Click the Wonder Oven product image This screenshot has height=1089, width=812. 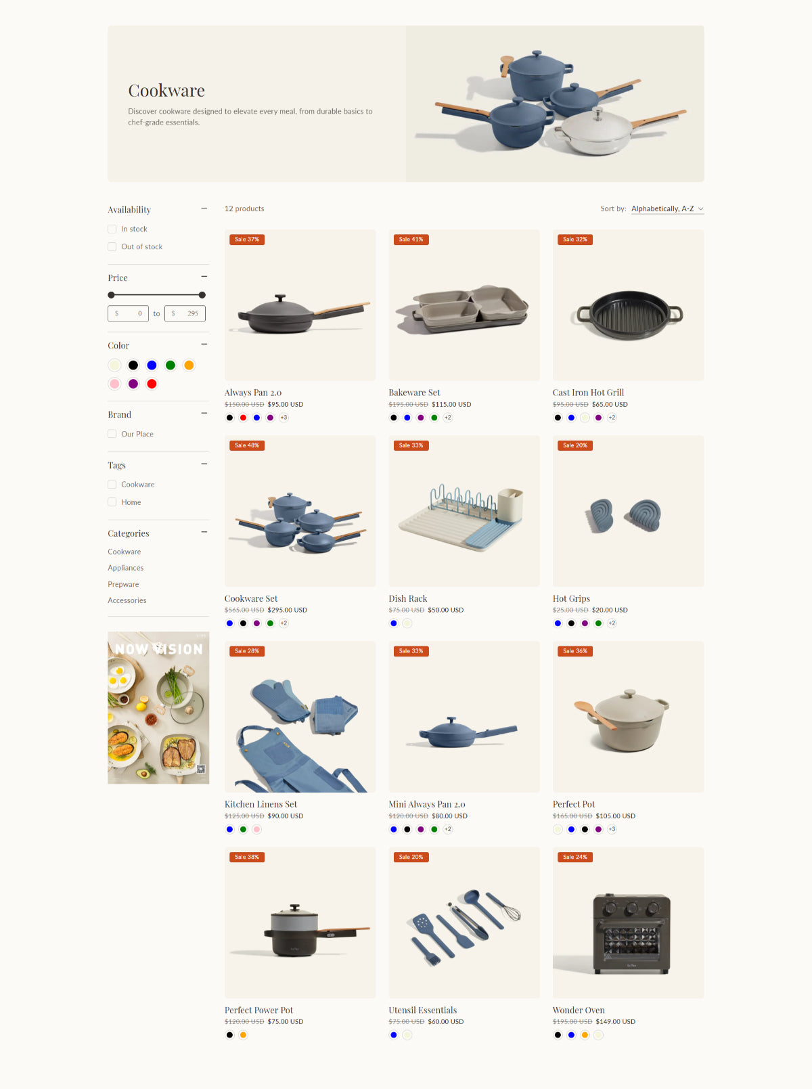pyautogui.click(x=629, y=923)
